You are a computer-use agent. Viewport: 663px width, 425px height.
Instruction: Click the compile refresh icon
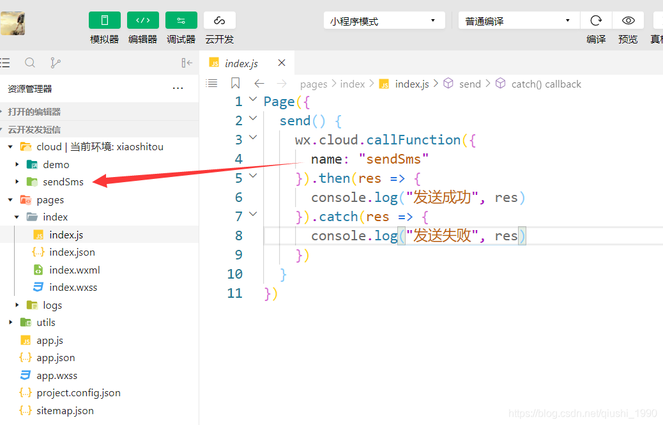click(x=596, y=20)
